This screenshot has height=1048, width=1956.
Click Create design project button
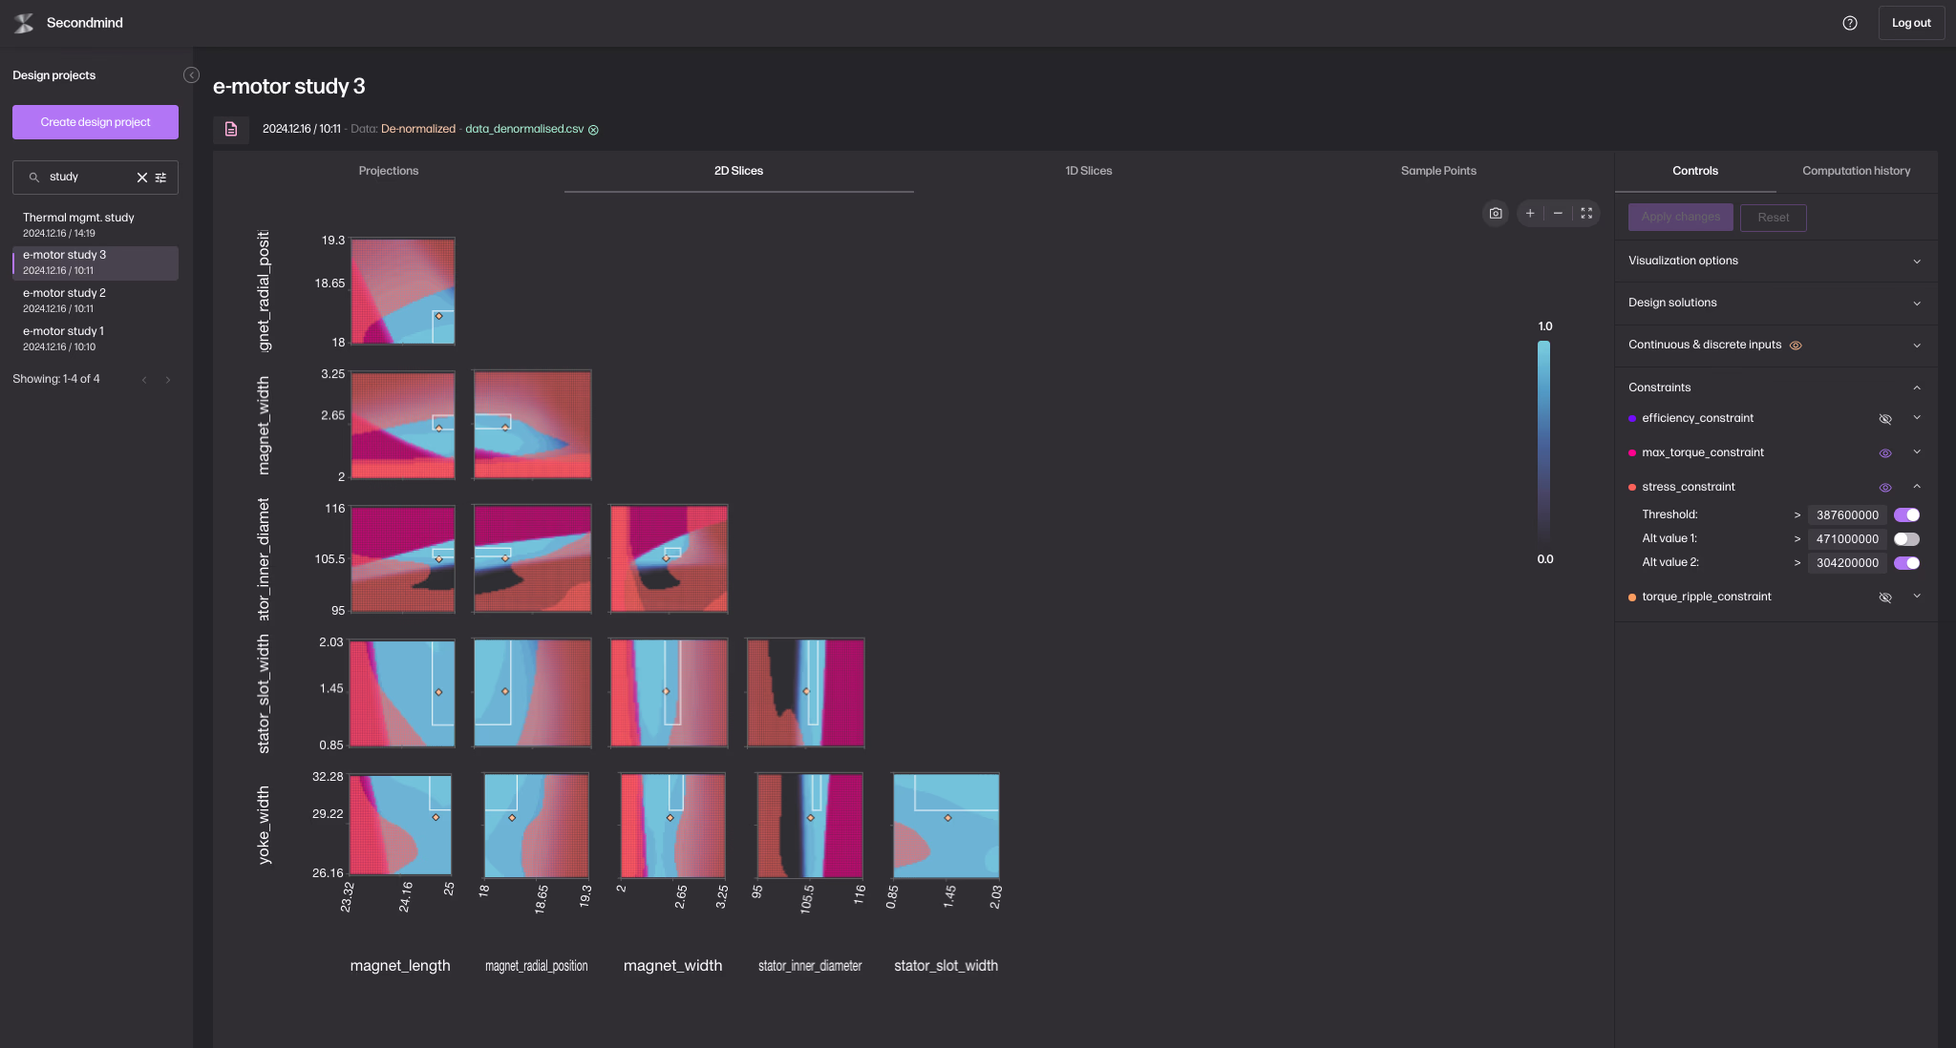coord(96,122)
